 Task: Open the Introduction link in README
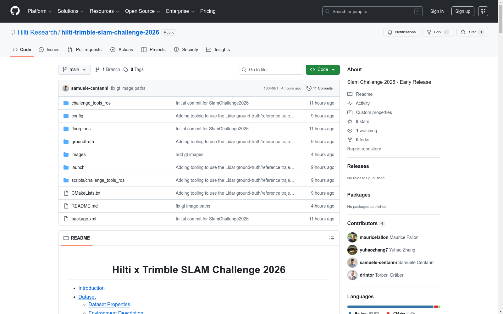click(91, 288)
